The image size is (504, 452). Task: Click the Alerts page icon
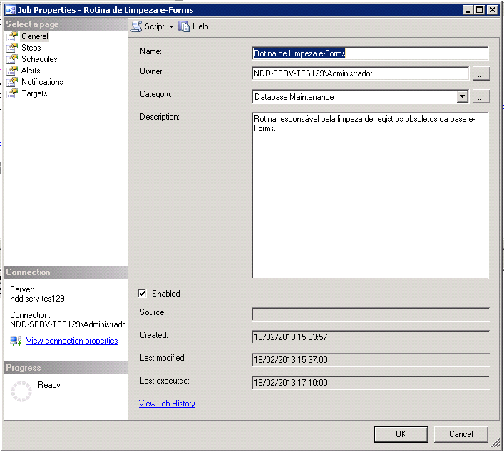coord(12,71)
